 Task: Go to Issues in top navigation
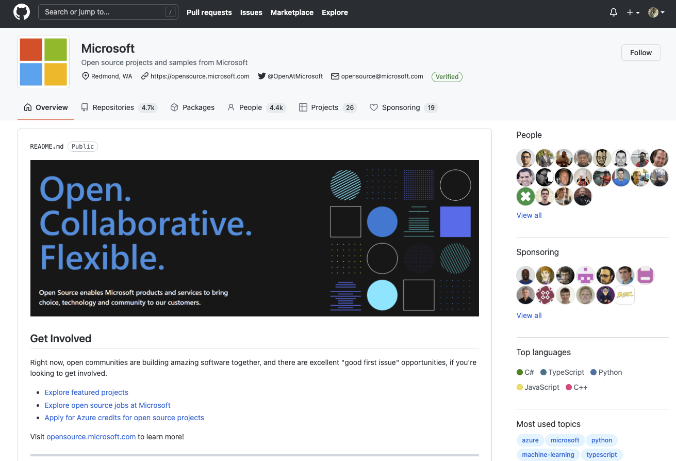(251, 12)
